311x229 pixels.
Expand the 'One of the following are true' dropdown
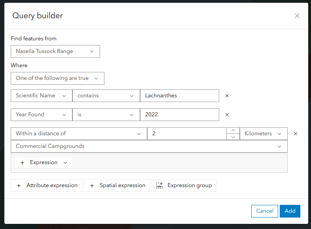(x=57, y=78)
